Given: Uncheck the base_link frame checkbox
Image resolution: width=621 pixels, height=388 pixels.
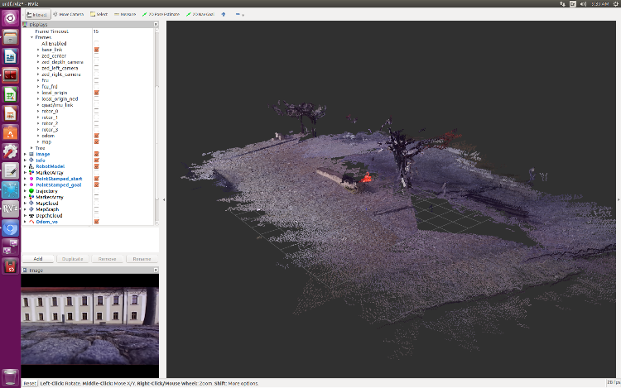Looking at the screenshot, I should coord(96,50).
